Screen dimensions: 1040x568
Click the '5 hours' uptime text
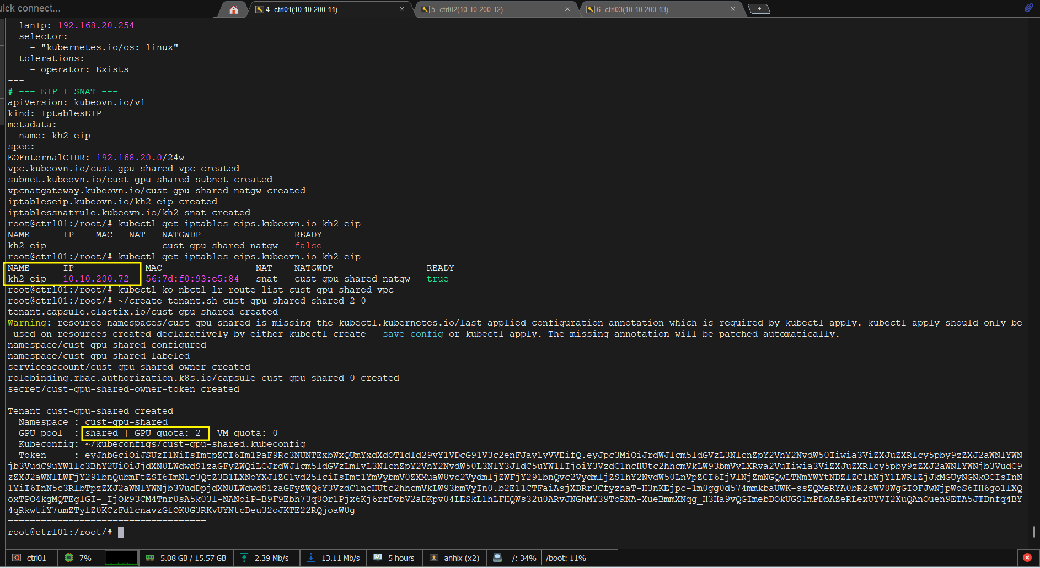click(x=401, y=558)
